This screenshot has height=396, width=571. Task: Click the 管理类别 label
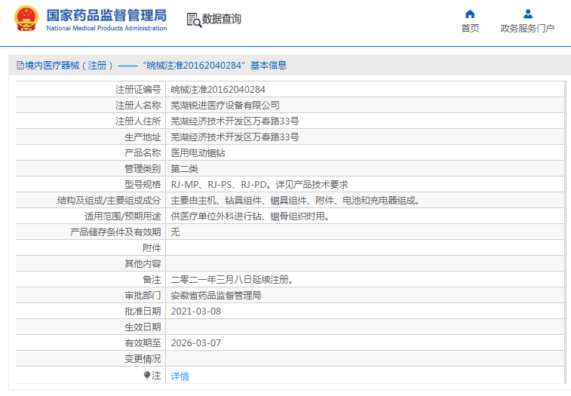tap(143, 169)
